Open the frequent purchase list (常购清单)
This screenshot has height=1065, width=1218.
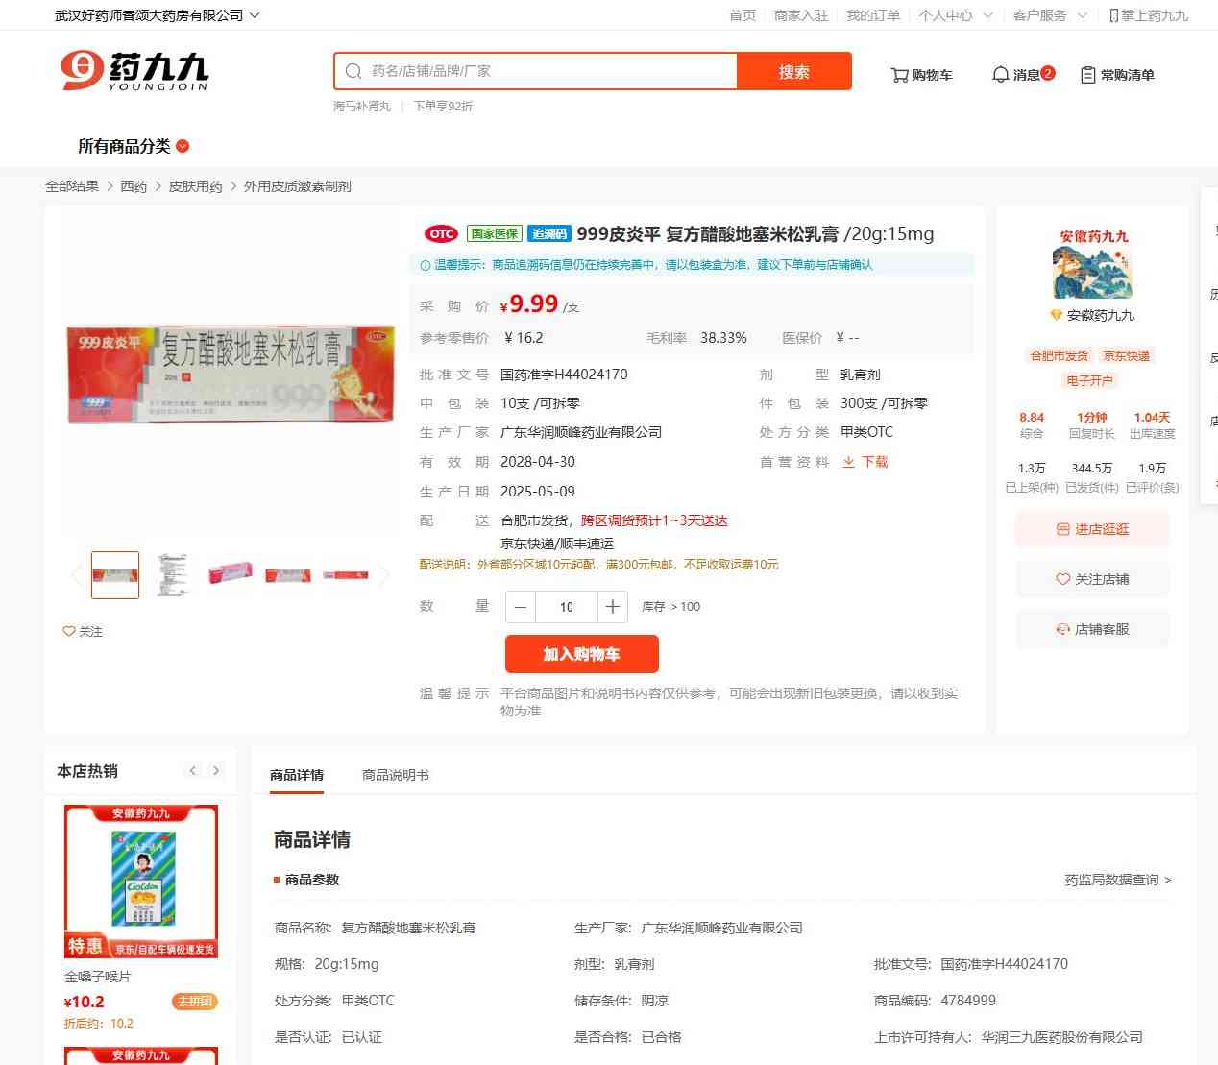pyautogui.click(x=1117, y=75)
